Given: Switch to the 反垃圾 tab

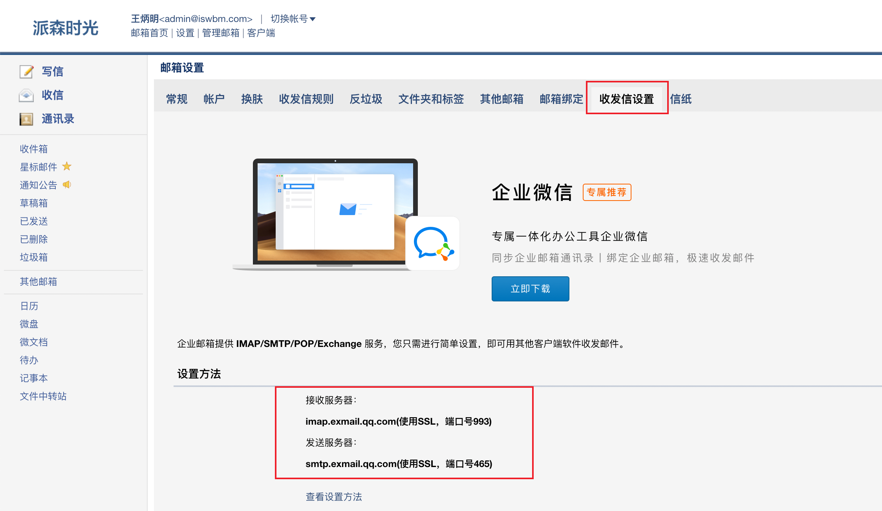Looking at the screenshot, I should [366, 99].
